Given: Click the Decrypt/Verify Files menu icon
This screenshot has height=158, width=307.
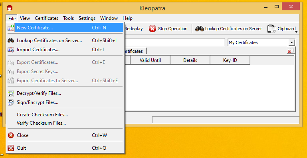Looking at the screenshot, I should [x=11, y=93].
